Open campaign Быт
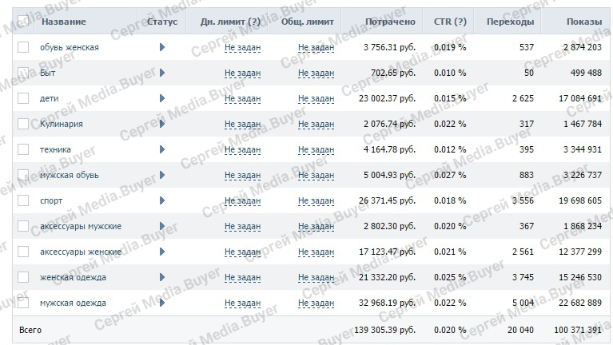This screenshot has height=345, width=613. coord(47,73)
